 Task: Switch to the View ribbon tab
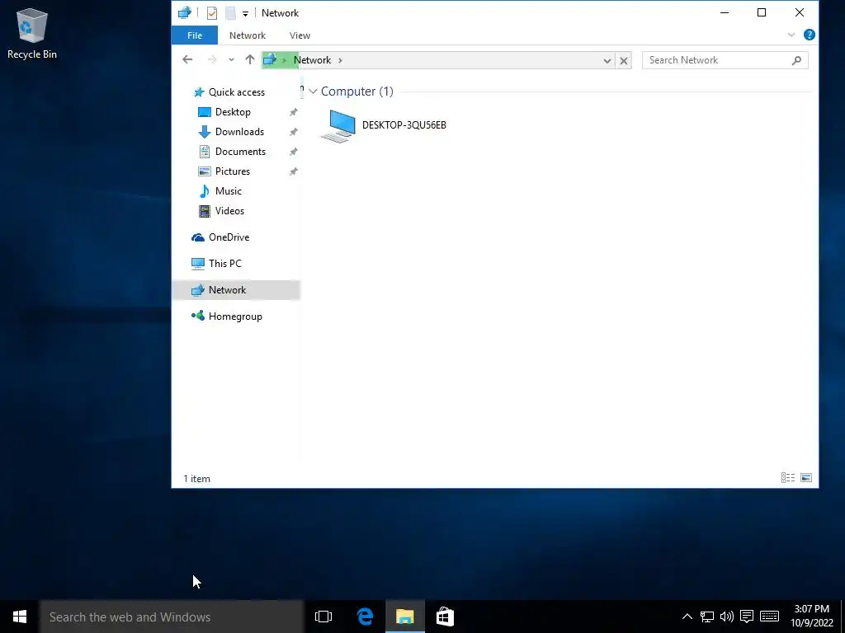300,35
